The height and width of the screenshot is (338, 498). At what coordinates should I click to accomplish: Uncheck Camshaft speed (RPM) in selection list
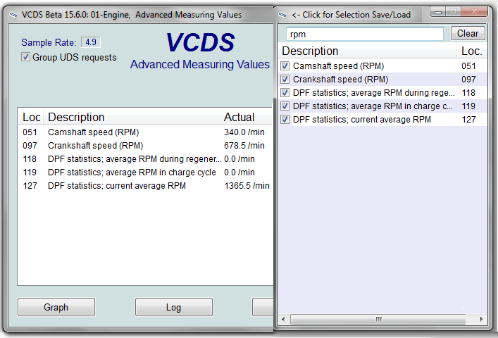click(x=285, y=66)
